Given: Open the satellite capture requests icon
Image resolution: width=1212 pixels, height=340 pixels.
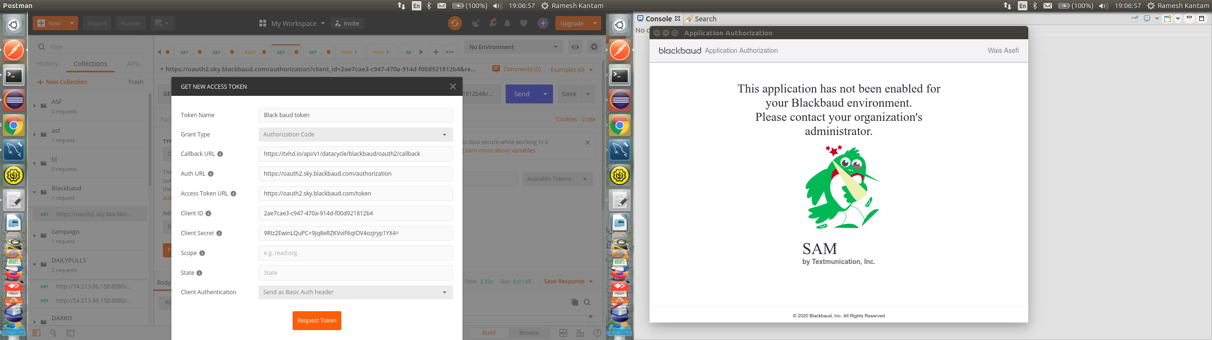Looking at the screenshot, I should pos(476,23).
